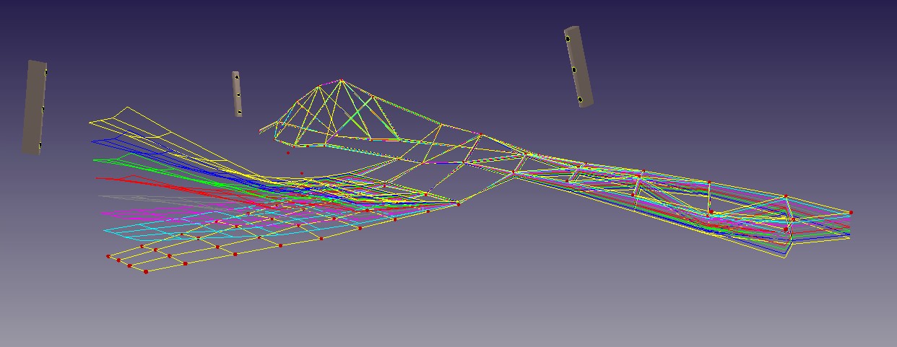Select the magenta wireframe mesh at the left
This screenshot has height=347, width=897.
coord(116,213)
